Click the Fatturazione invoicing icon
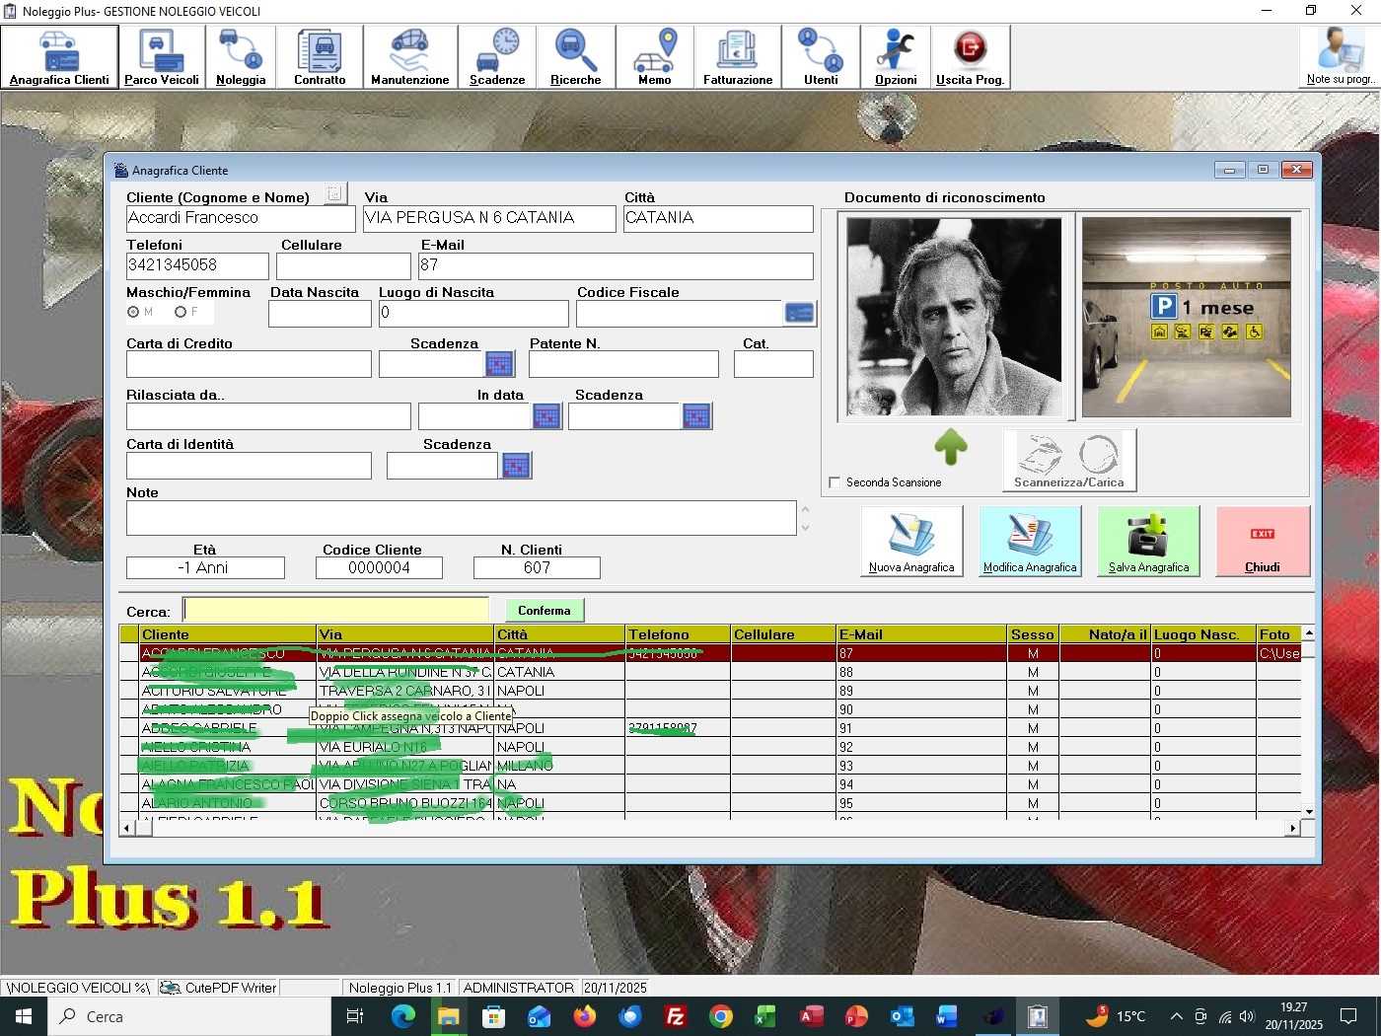This screenshot has width=1381, height=1036. coord(737,57)
